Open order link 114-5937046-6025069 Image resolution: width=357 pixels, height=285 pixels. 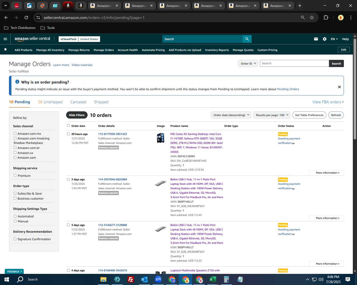coord(112,180)
